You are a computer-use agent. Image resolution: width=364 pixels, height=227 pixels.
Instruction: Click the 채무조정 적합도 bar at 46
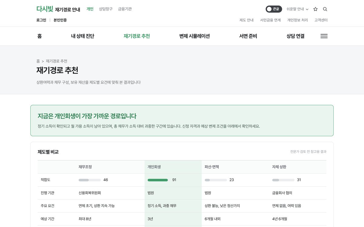point(89,180)
